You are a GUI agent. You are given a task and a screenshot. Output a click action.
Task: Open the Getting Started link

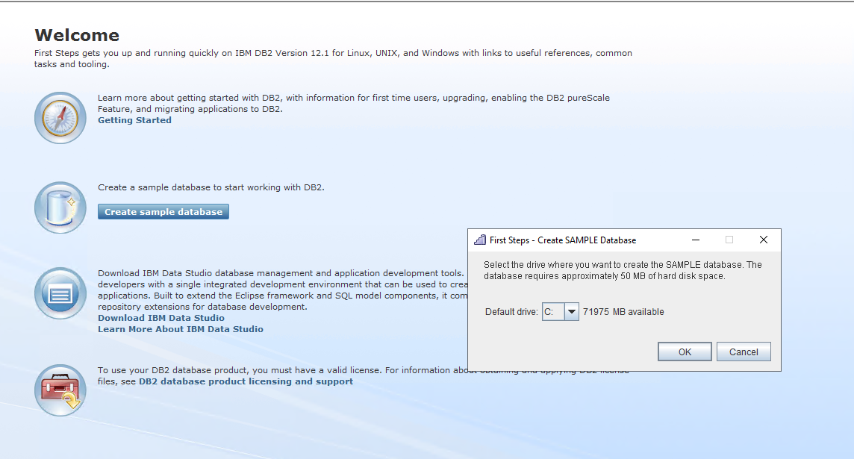134,119
